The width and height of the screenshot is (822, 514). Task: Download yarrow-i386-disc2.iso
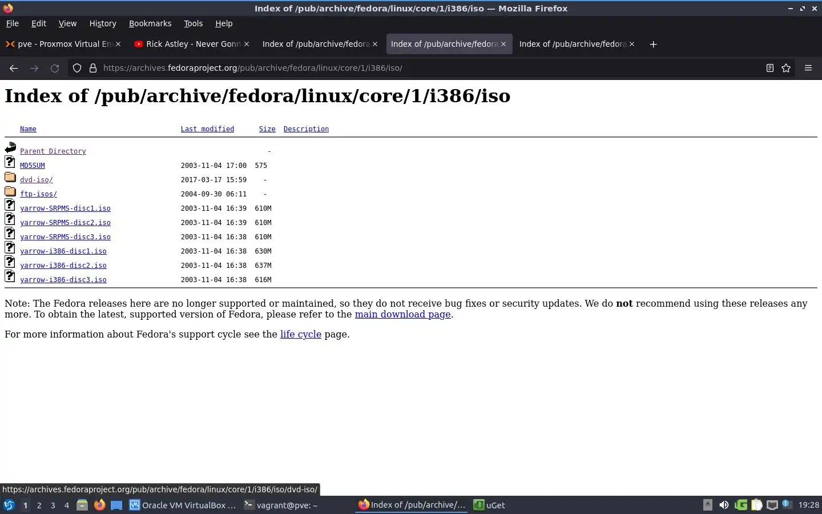coord(63,266)
